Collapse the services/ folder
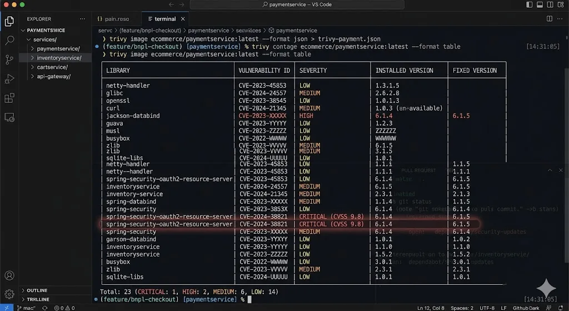 55,40
